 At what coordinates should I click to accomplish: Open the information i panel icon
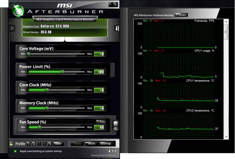116,28
